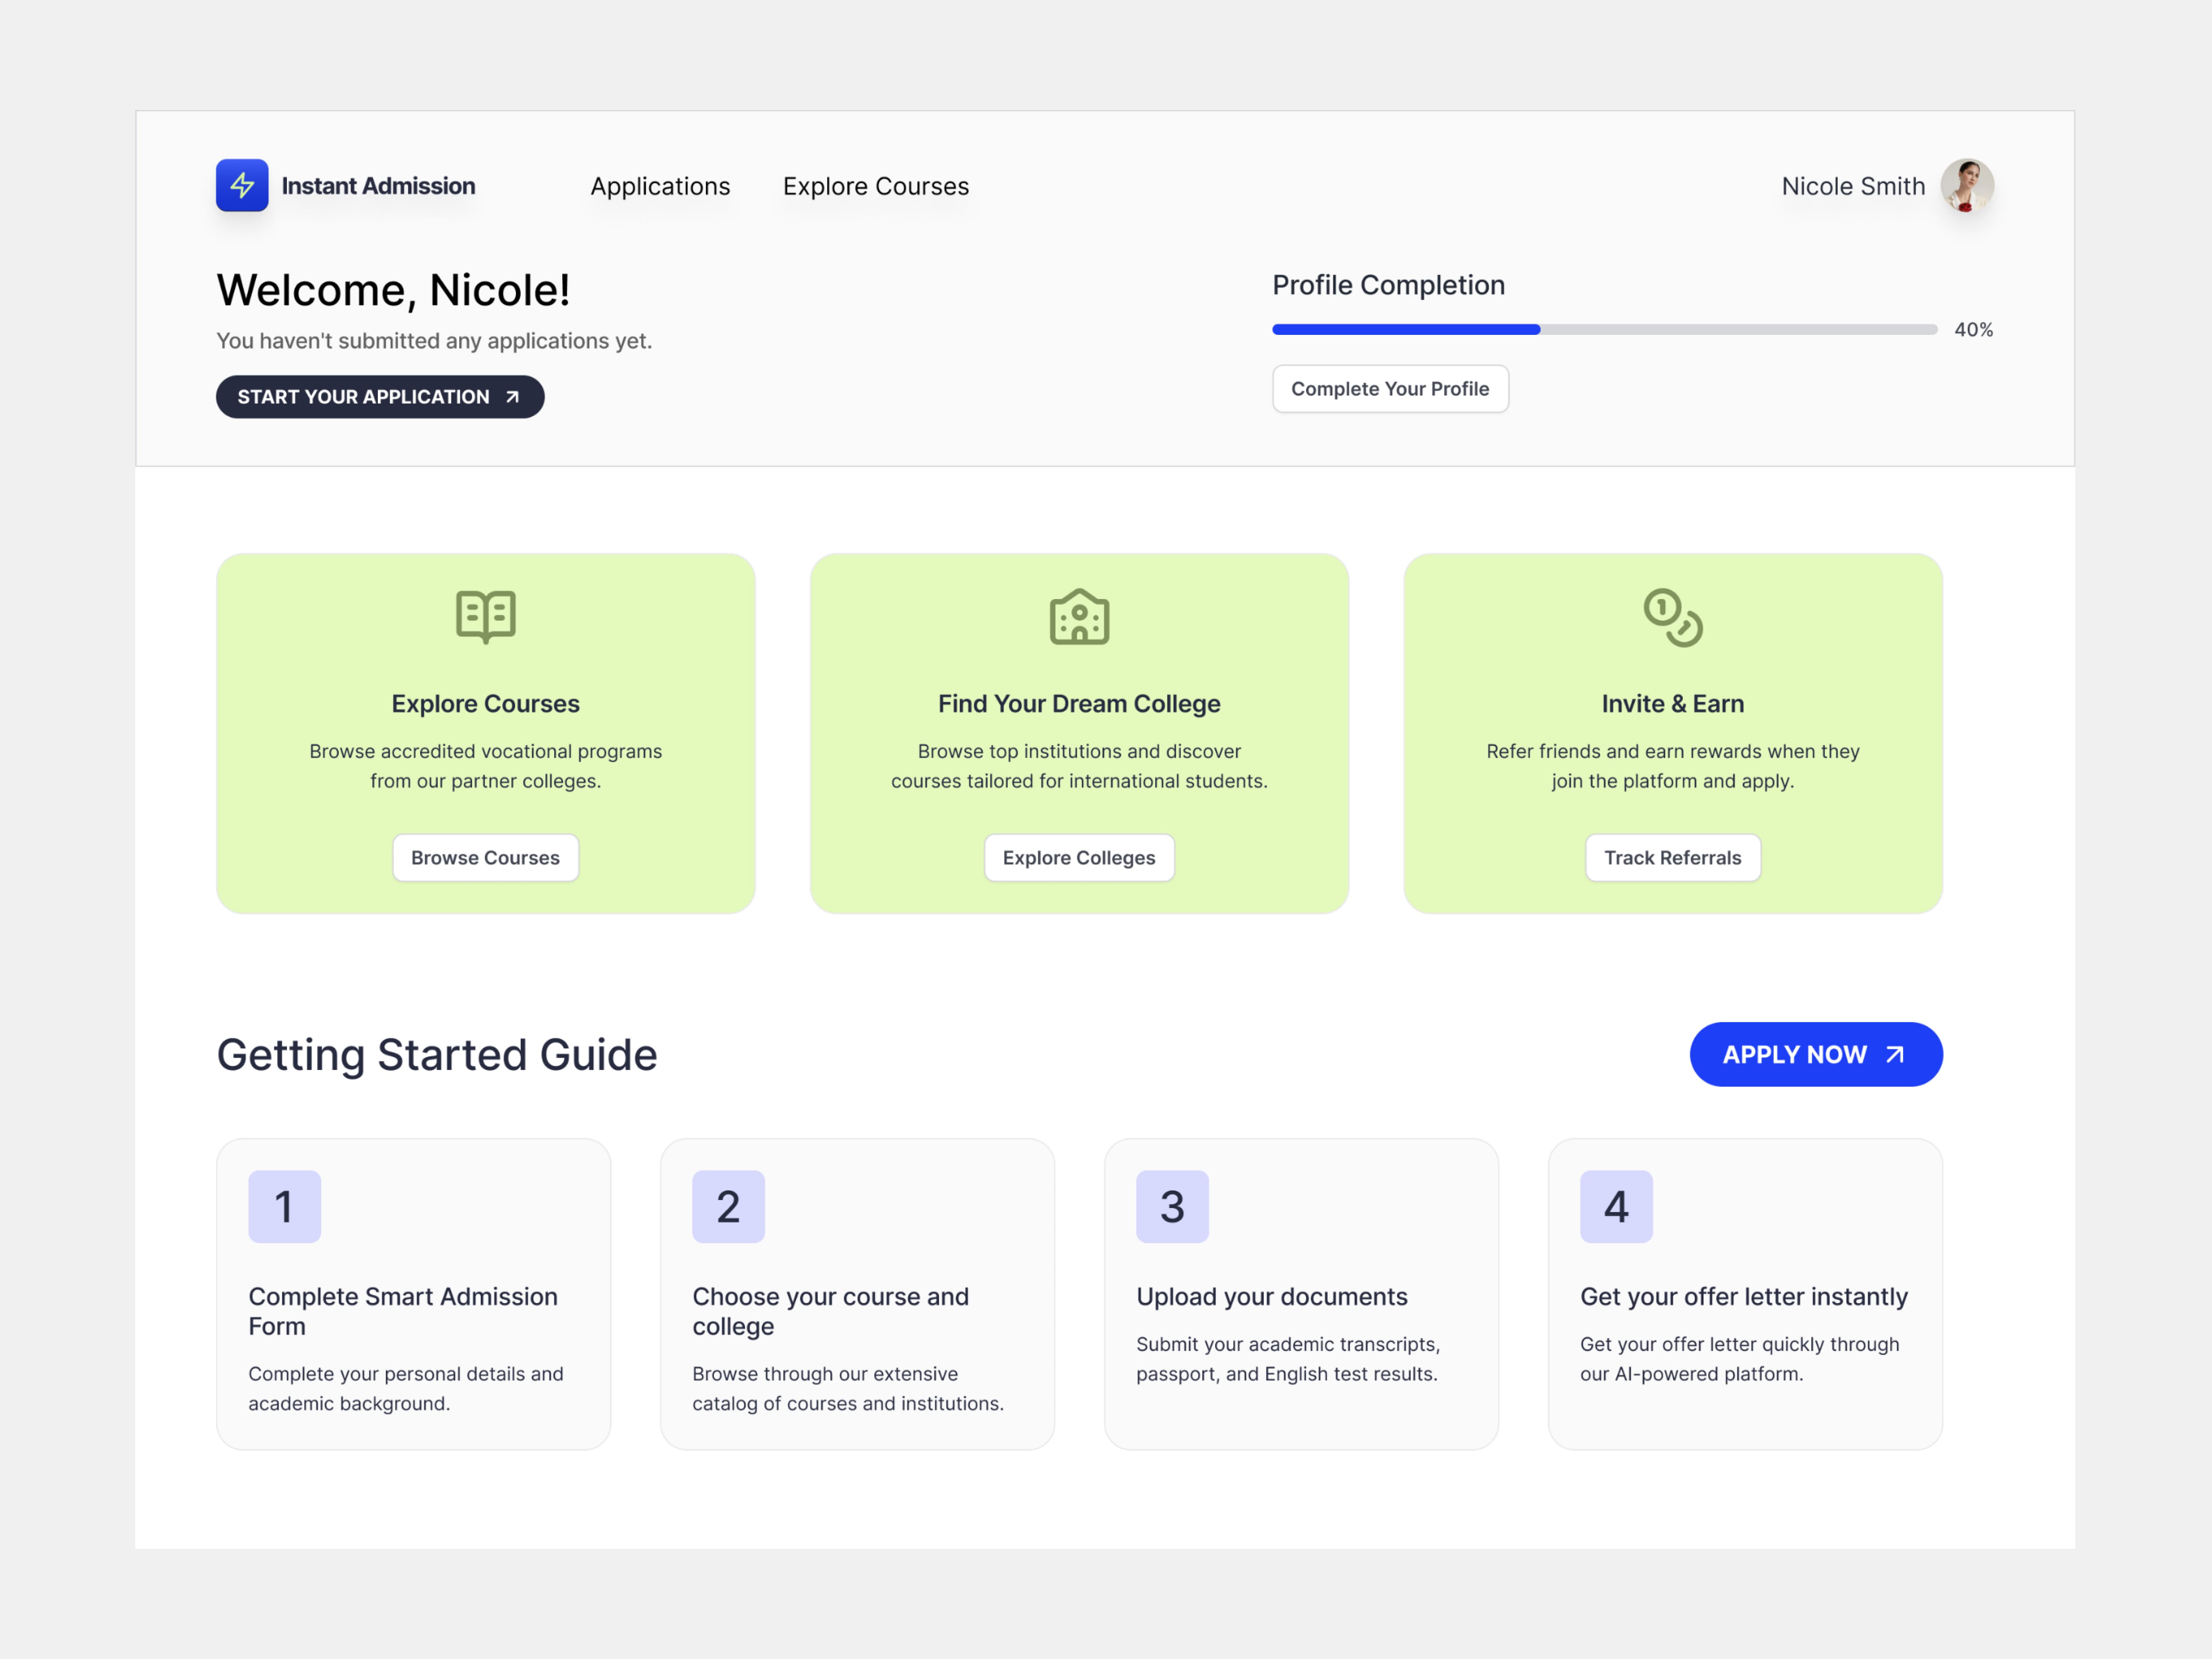2212x1659 pixels.
Task: Click the step 4 number badge
Action: pos(1616,1206)
